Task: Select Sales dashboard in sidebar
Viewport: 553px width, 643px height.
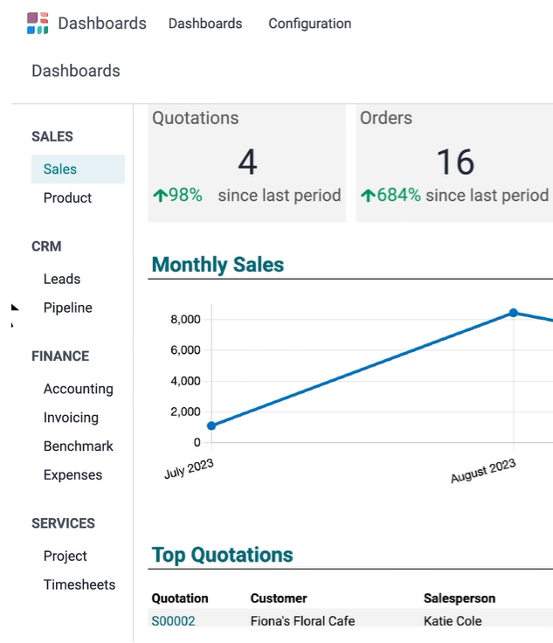Action: point(60,169)
